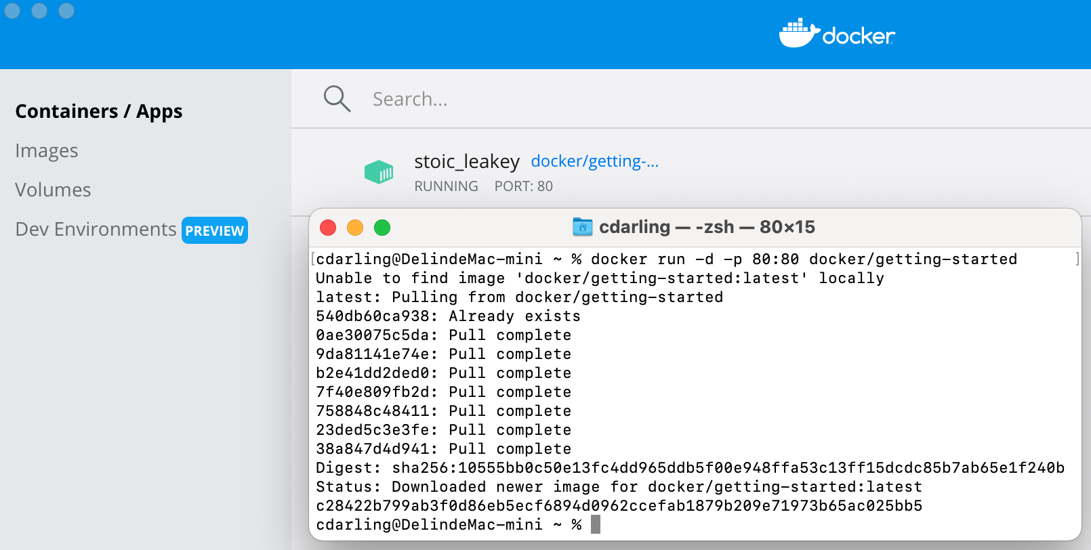Click the '0ae30075c5da: Pull complete' line
The image size is (1091, 550).
pyautogui.click(x=444, y=335)
